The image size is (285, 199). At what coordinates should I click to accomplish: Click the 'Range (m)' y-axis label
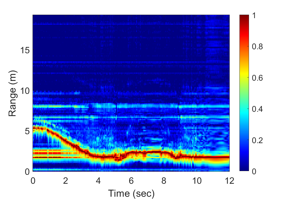(x=13, y=93)
